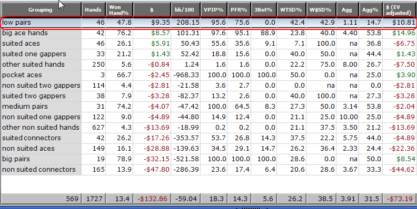Screen dimensions: 417x209
Task: Click the $ winnings column header
Action: 152,10
